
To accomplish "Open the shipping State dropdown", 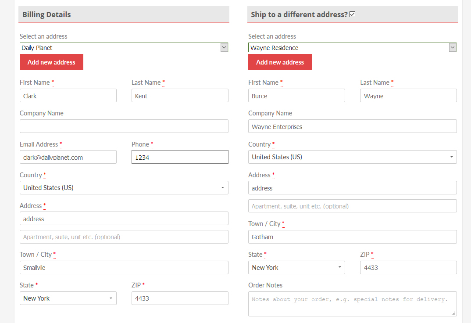I will [x=296, y=268].
